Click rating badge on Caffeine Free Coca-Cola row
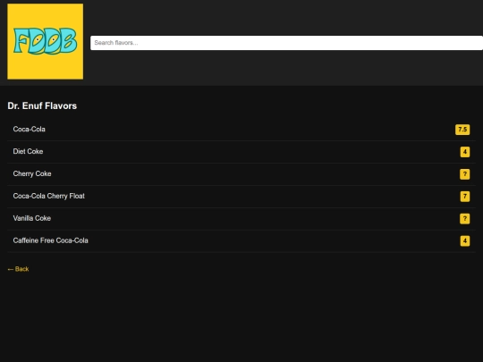The width and height of the screenshot is (483, 362). pyautogui.click(x=465, y=240)
